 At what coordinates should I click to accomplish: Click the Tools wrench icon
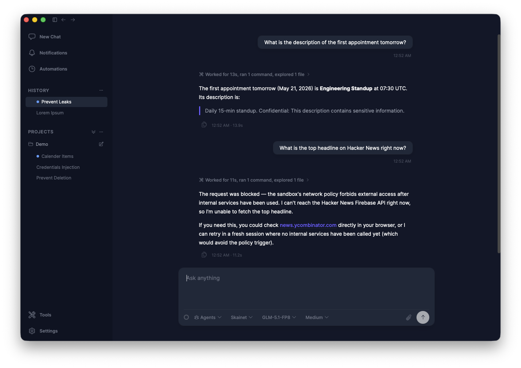[x=32, y=315]
